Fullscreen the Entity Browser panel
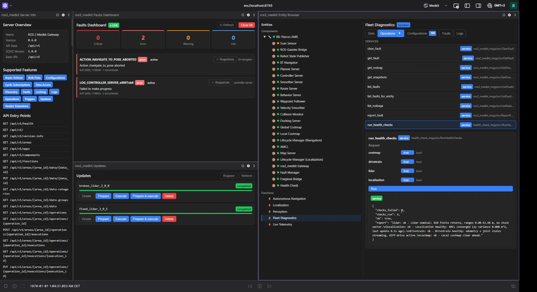Viewport: 537px width, 292px height. (504, 15)
